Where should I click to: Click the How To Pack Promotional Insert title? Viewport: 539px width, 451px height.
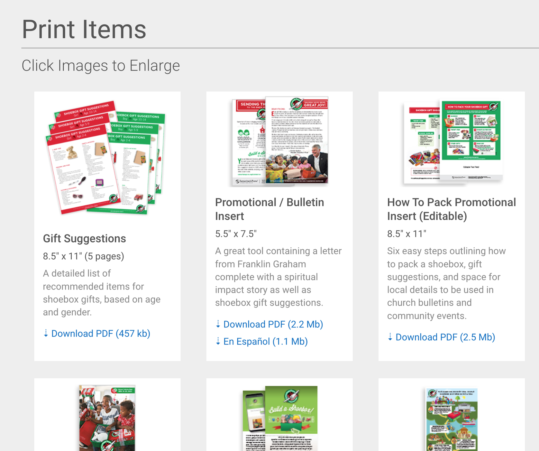click(x=452, y=209)
